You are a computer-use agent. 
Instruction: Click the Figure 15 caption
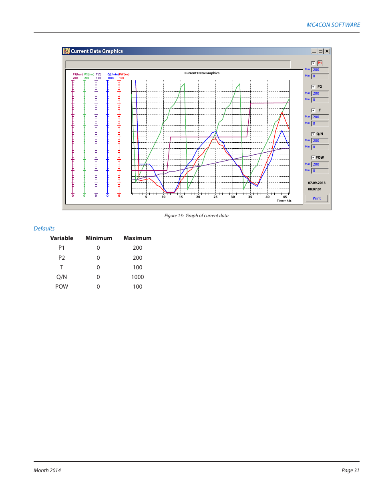pyautogui.click(x=197, y=216)
